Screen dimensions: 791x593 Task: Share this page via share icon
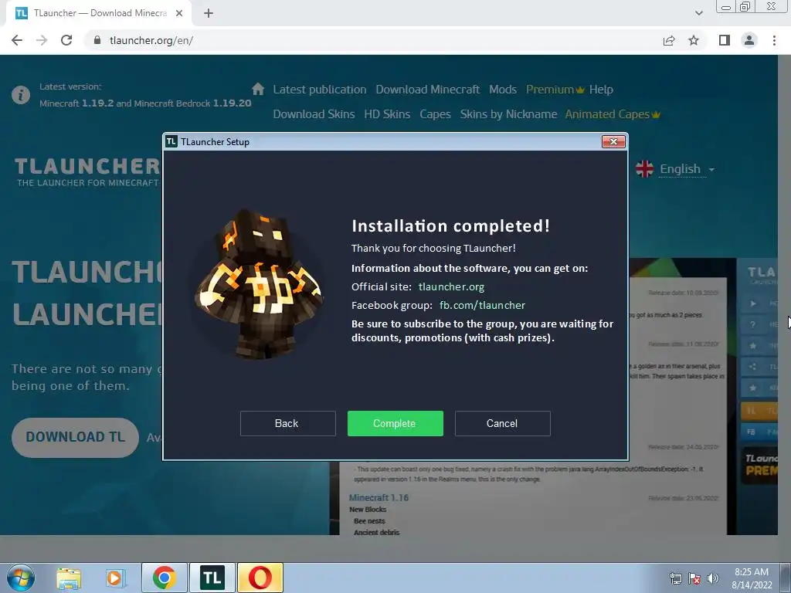[x=669, y=40]
